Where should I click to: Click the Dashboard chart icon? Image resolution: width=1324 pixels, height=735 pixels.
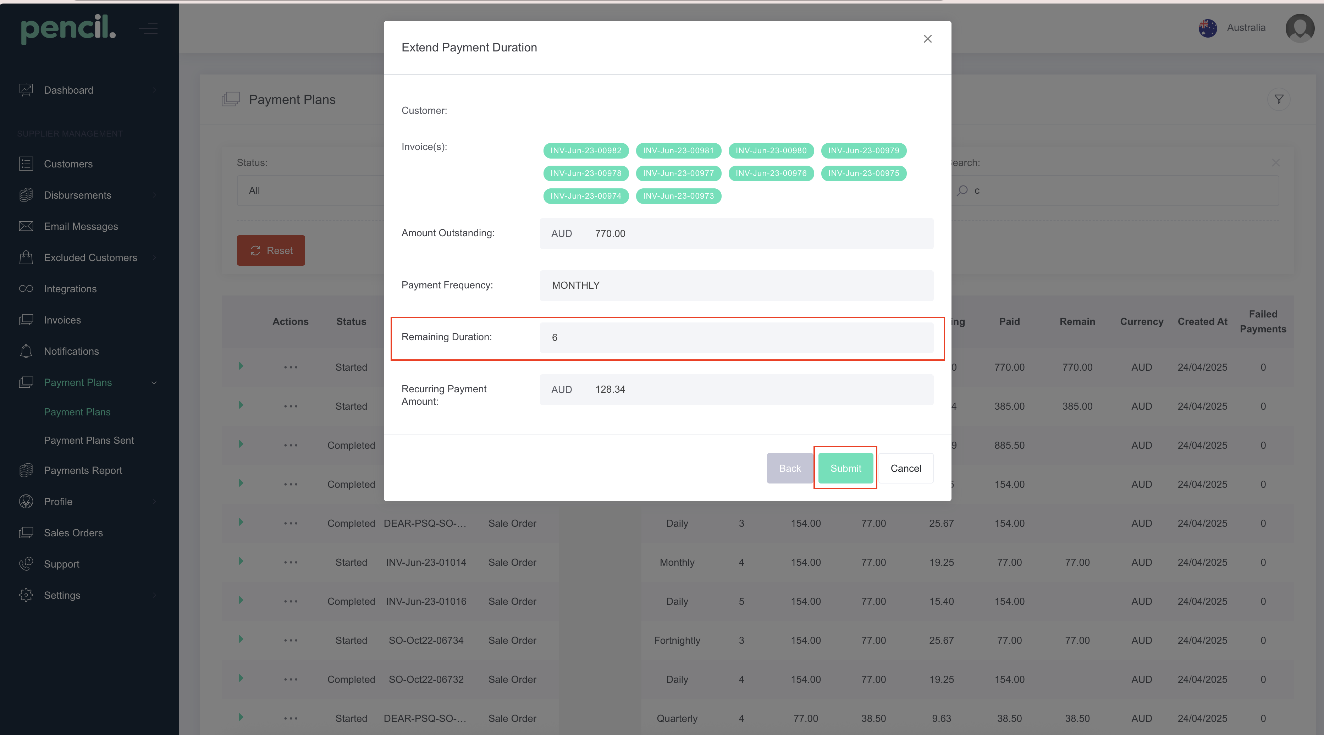coord(26,90)
